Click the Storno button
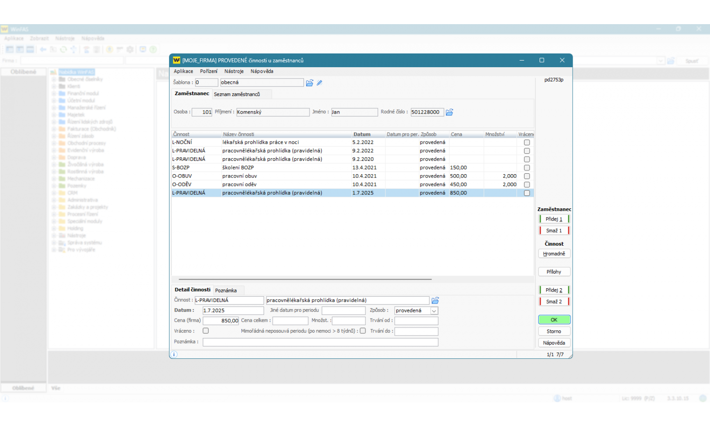The height and width of the screenshot is (426, 710). click(554, 331)
